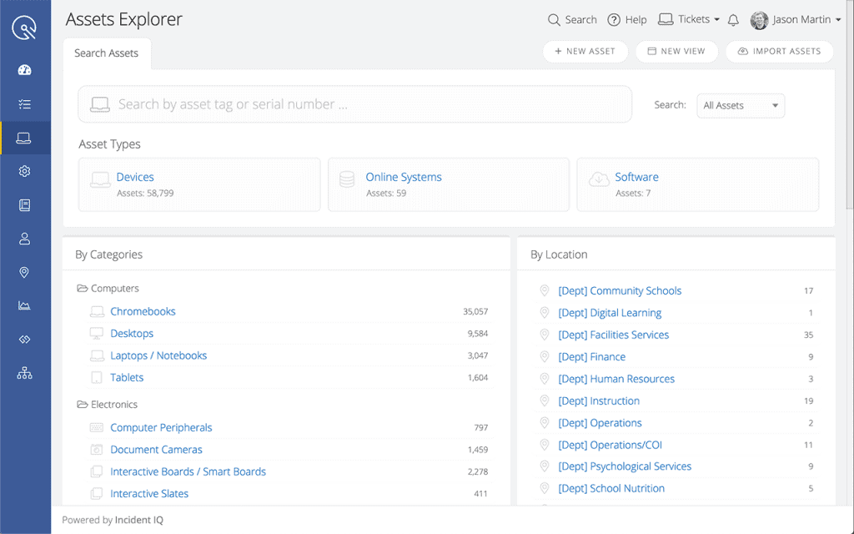
Task: Click the asset search input field
Action: (x=354, y=103)
